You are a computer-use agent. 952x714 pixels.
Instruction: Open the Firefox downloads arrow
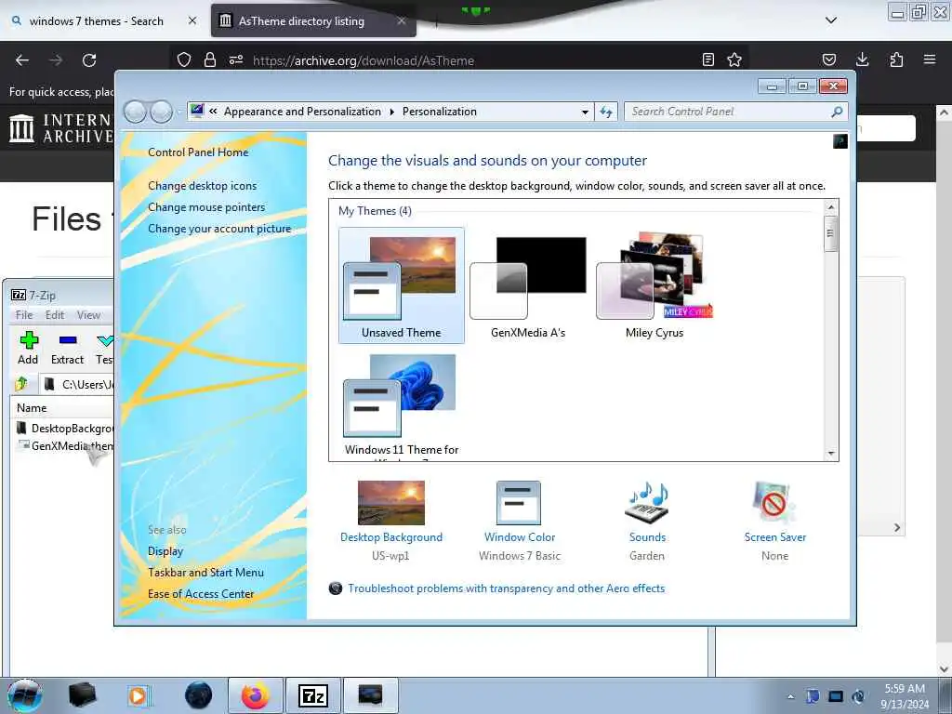[x=862, y=59]
